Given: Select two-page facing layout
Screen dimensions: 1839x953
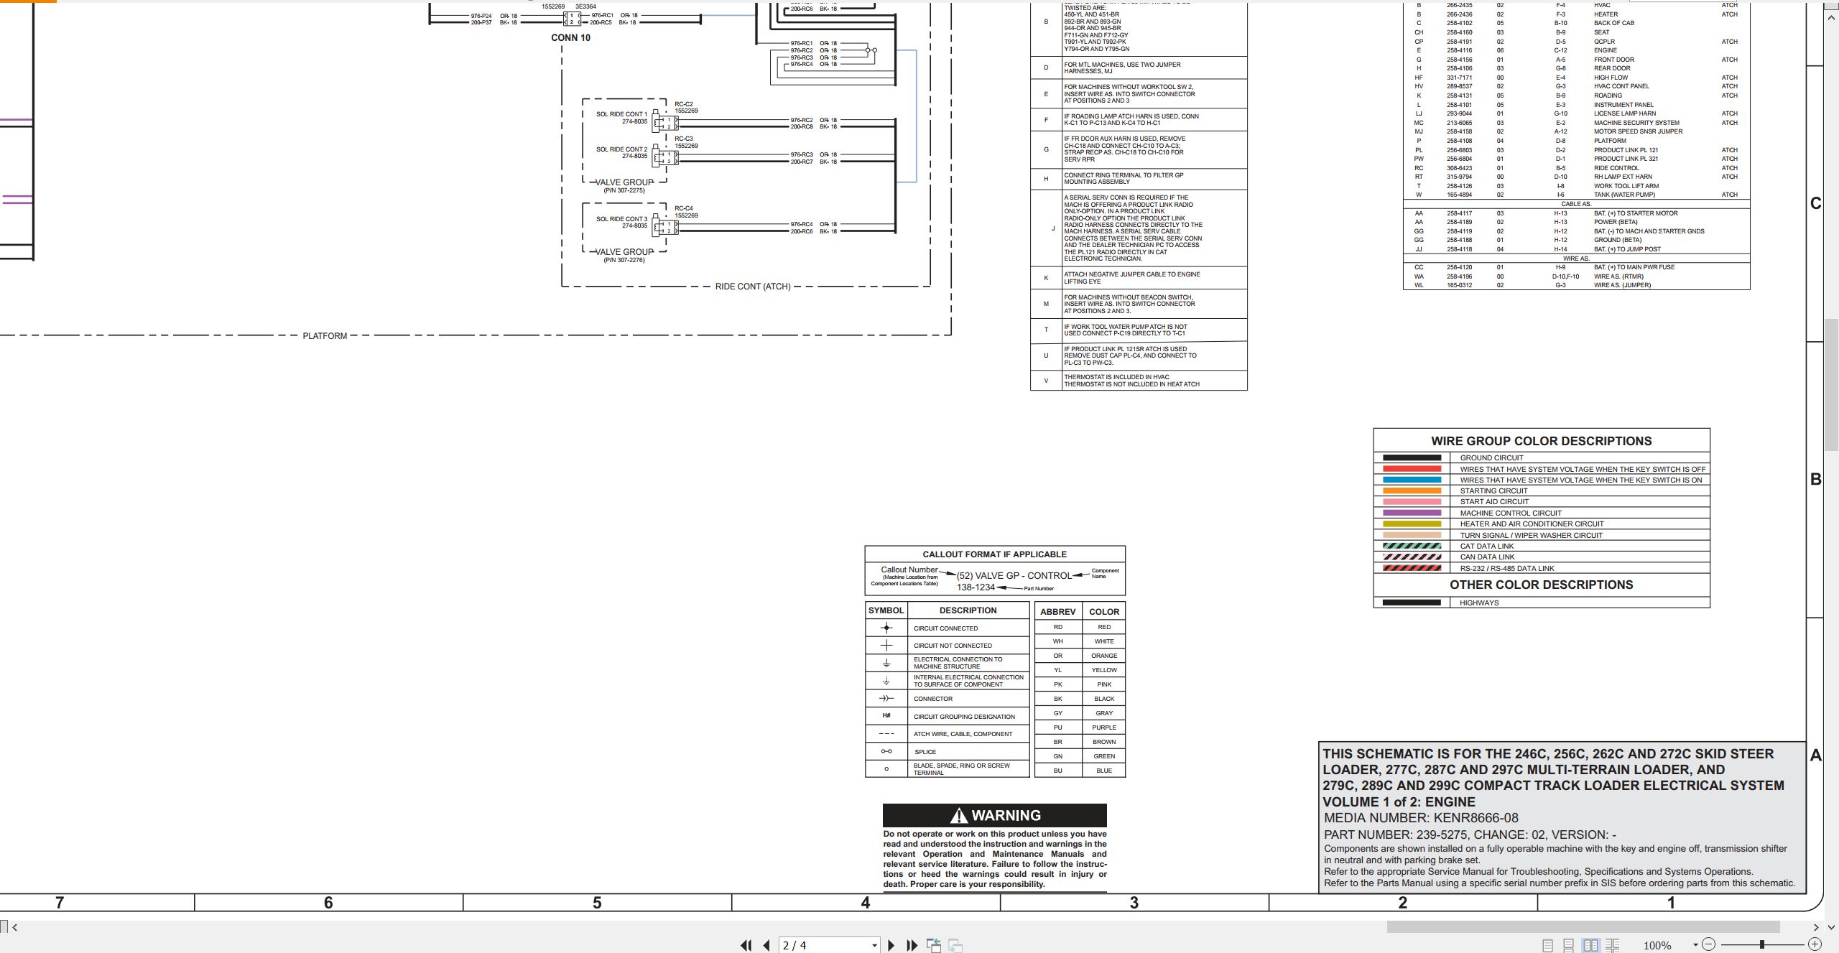Looking at the screenshot, I should pyautogui.click(x=1590, y=945).
